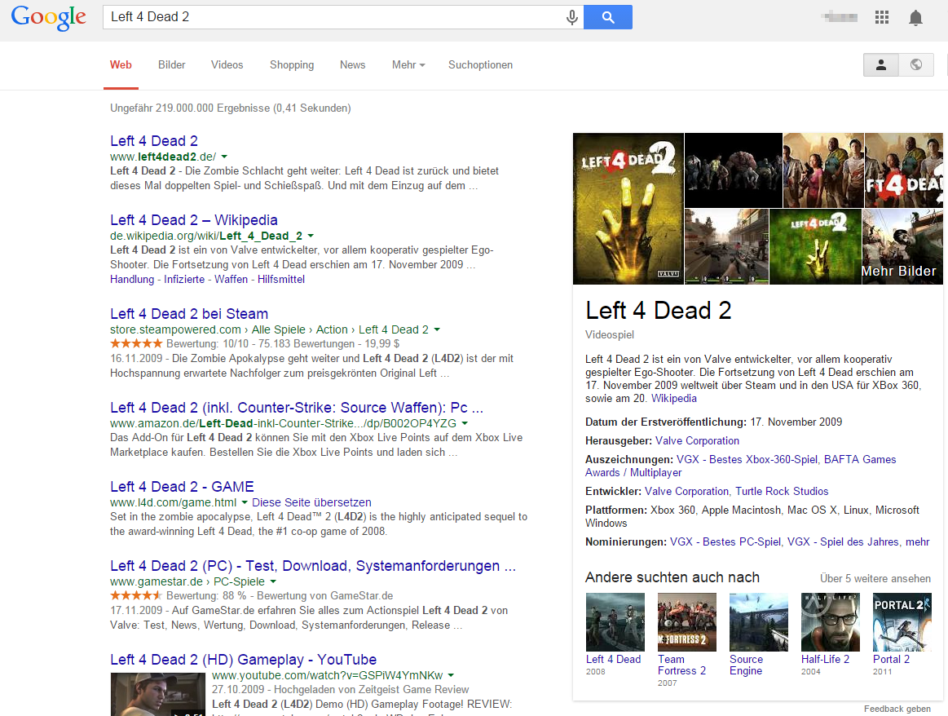Expand arrow beside www.youtube.com URL
Screen dimensions: 948x716
pos(451,675)
